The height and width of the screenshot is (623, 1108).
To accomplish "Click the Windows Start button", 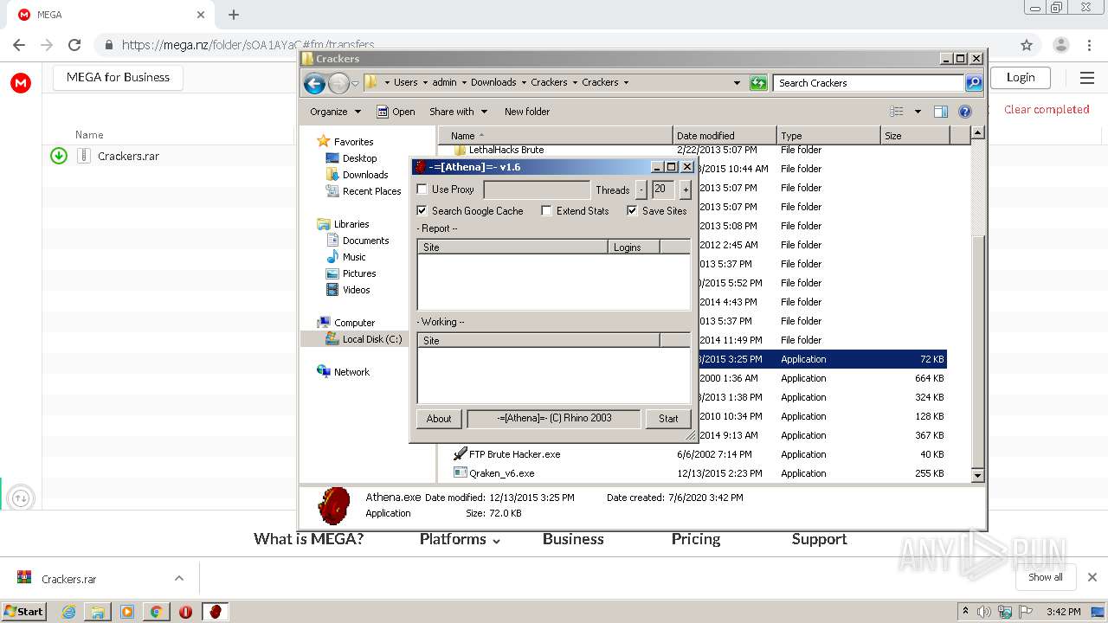I will tap(24, 612).
